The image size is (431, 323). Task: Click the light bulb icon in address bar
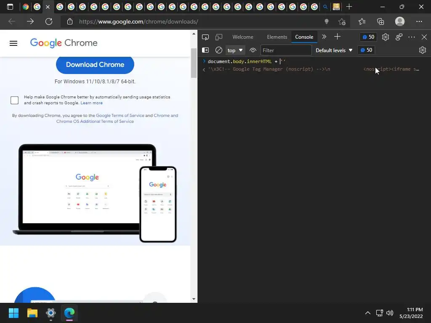327,21
